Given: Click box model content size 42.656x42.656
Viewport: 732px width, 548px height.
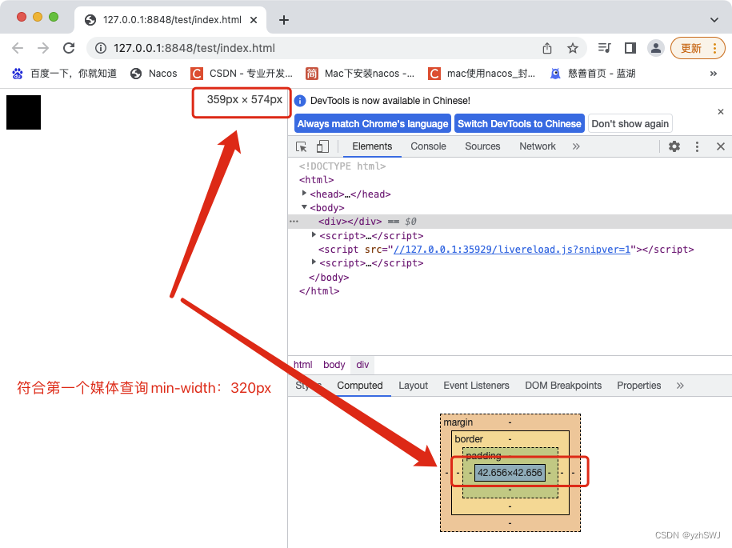Looking at the screenshot, I should pyautogui.click(x=510, y=472).
